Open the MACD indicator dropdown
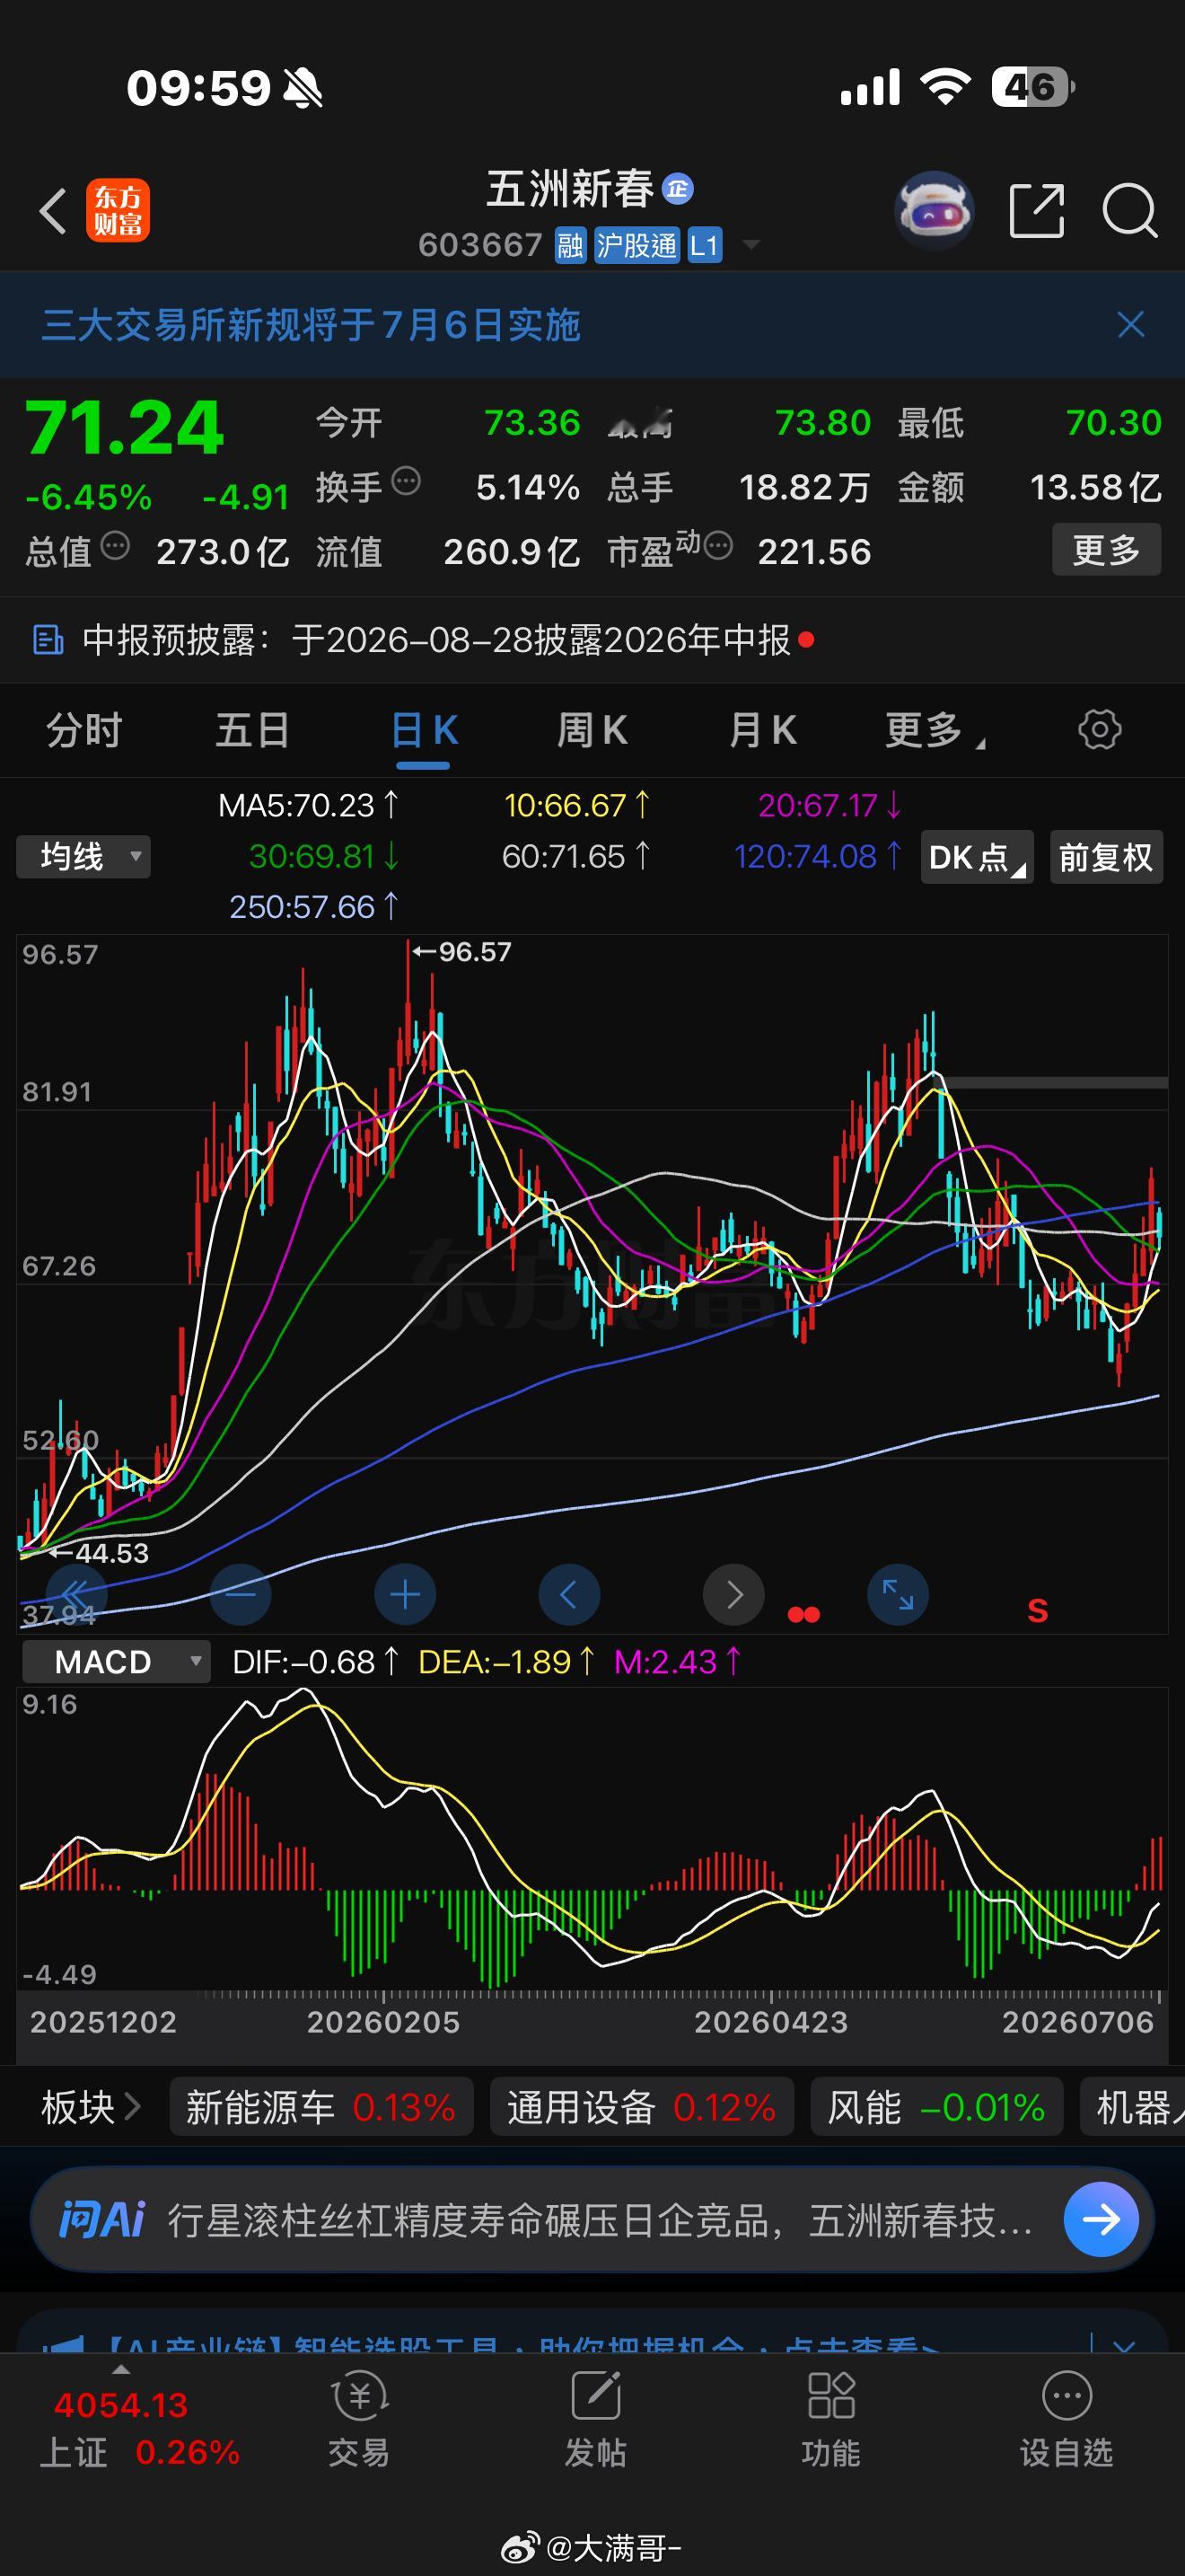1185x2576 pixels. pyautogui.click(x=117, y=1662)
